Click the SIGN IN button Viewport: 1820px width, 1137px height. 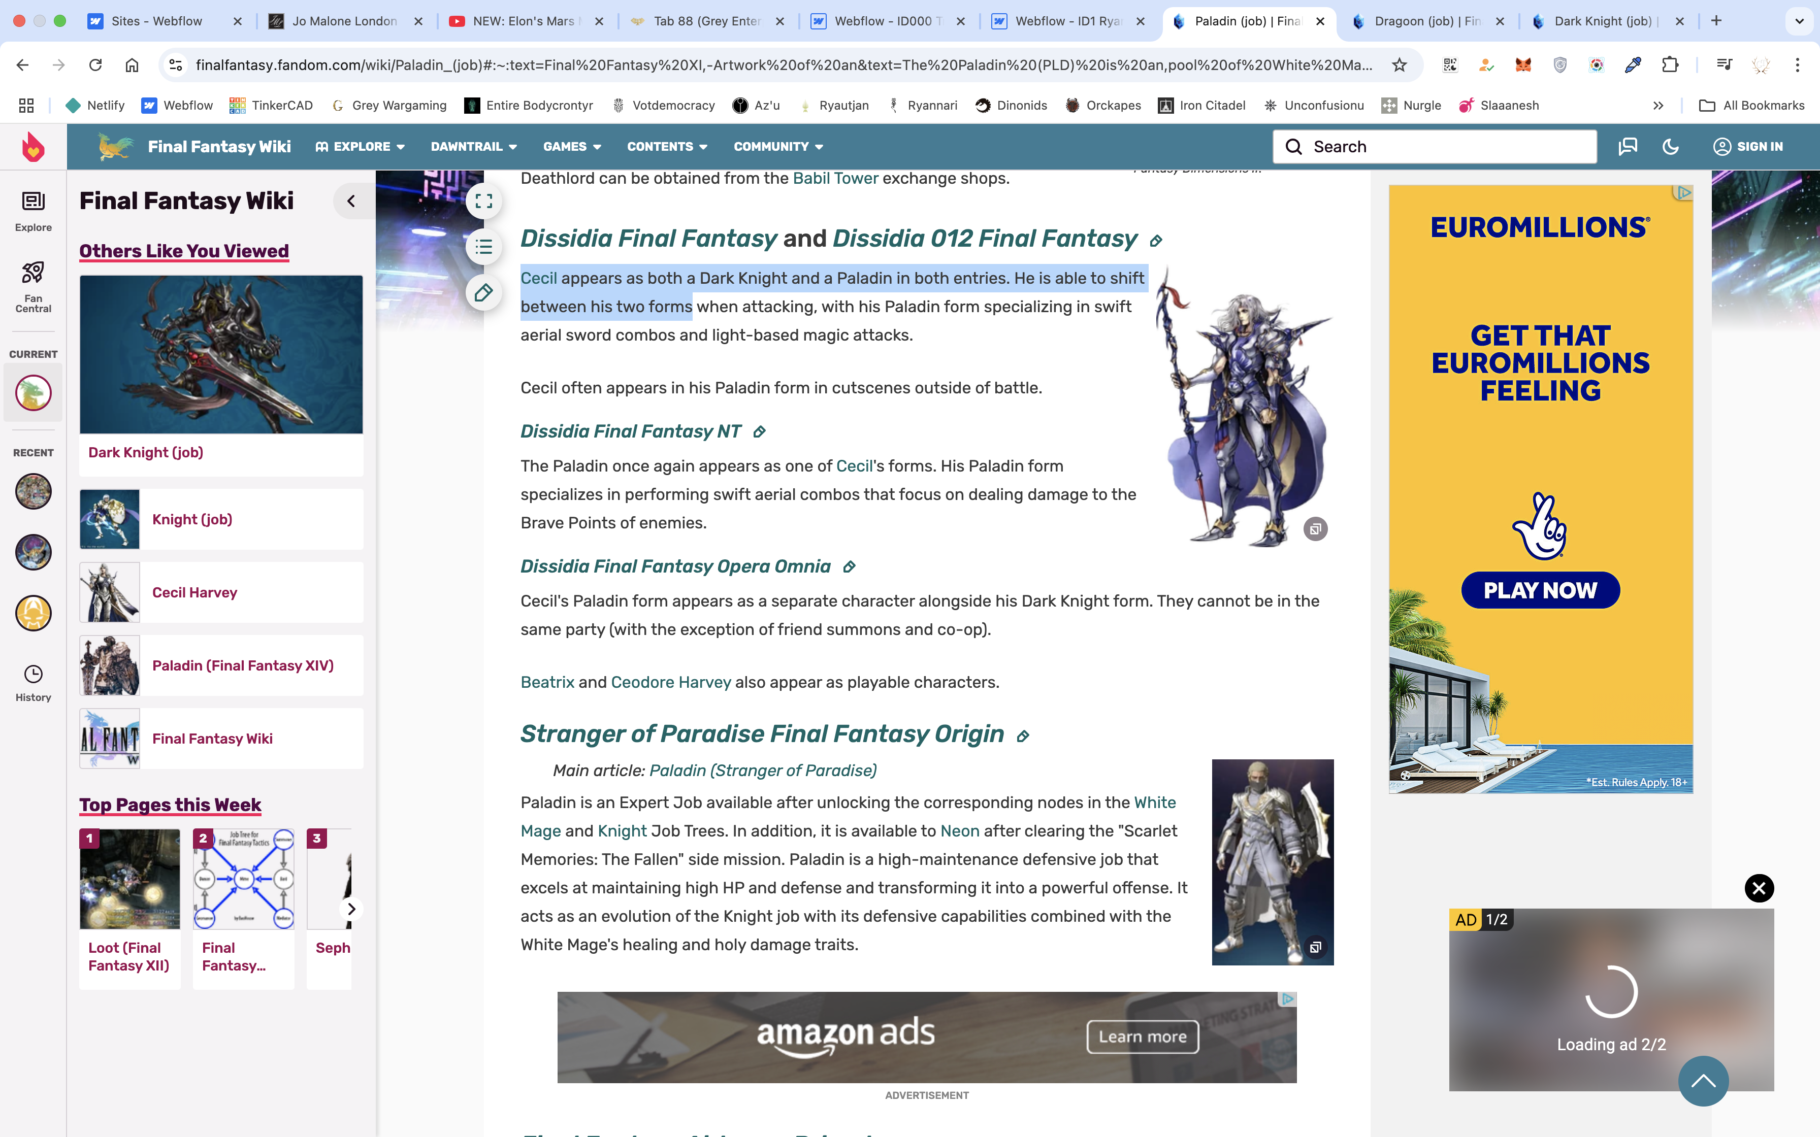(x=1748, y=147)
